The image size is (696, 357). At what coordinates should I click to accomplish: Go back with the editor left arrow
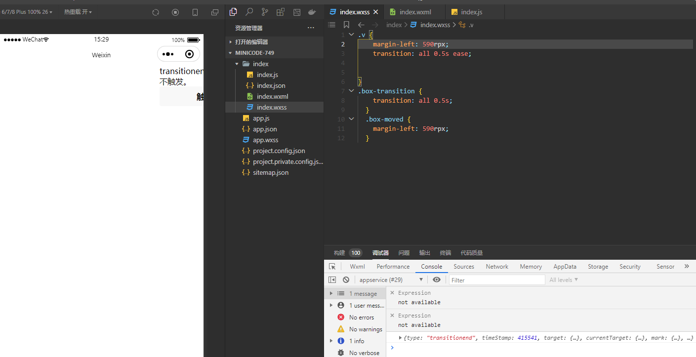pos(361,25)
